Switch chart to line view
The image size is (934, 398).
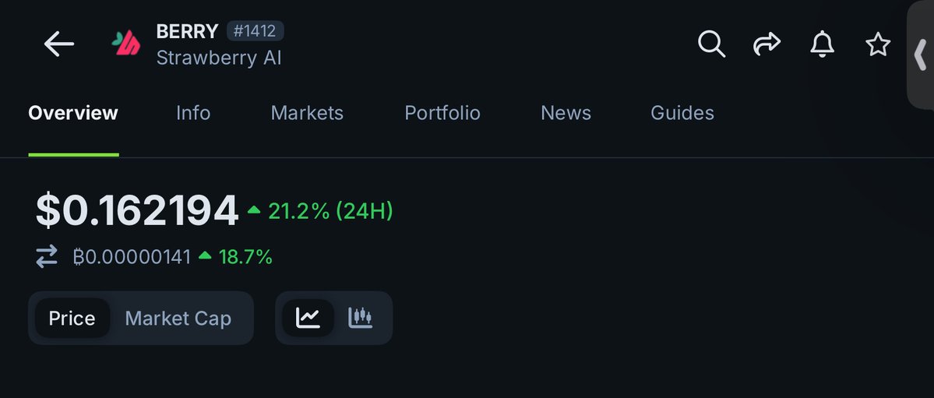(x=308, y=318)
